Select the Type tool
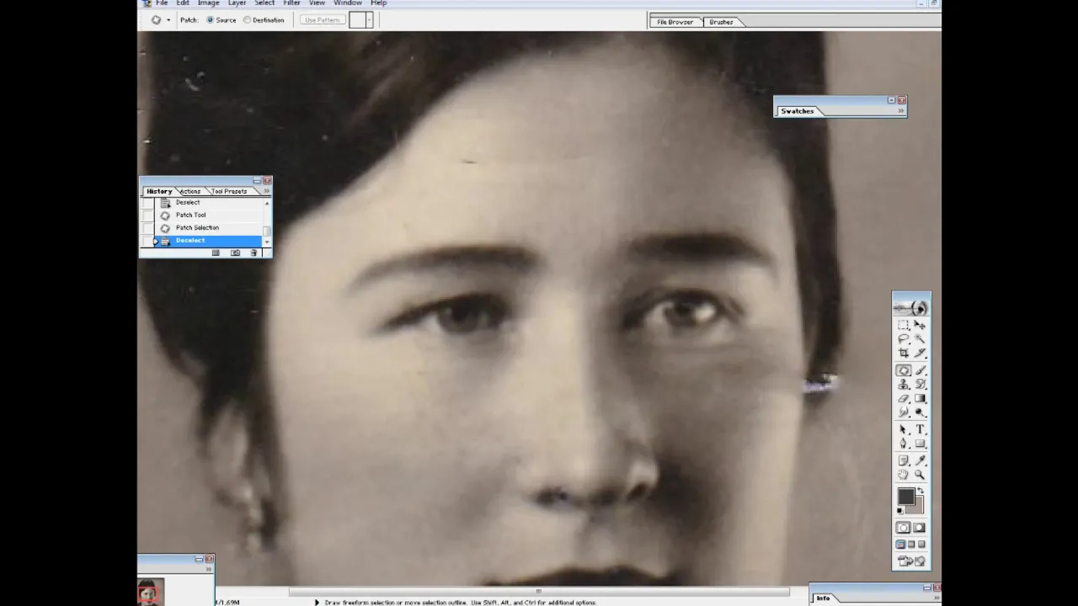The height and width of the screenshot is (606, 1078). pyautogui.click(x=920, y=429)
